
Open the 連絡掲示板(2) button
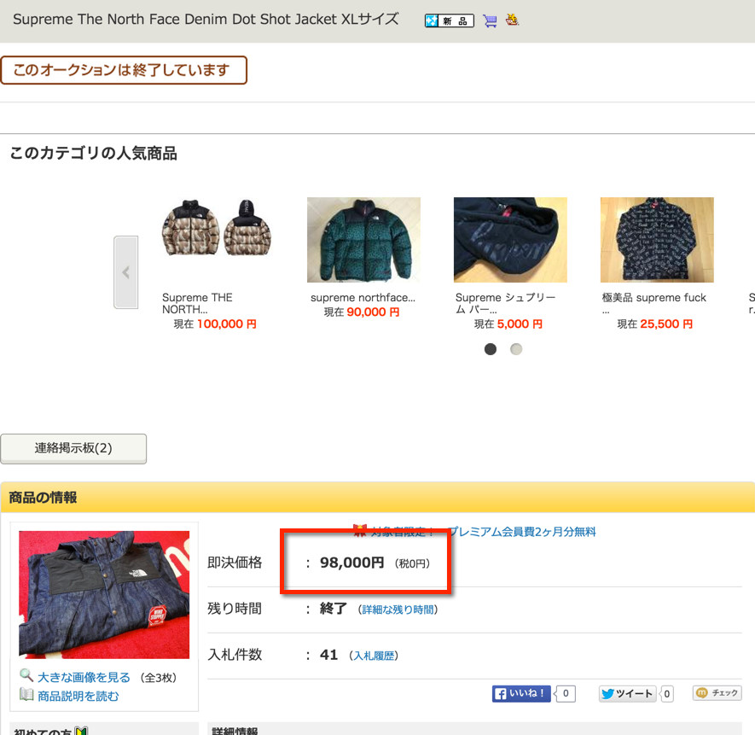(x=73, y=448)
